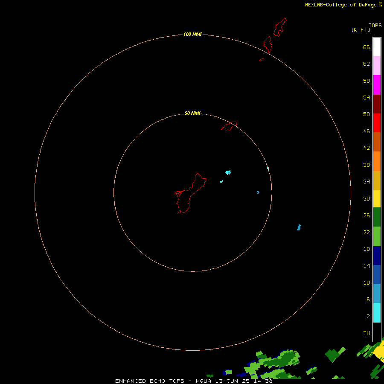Click the Tinian island outline near 100 NMI ring
384x384 pixels.
pos(268,44)
